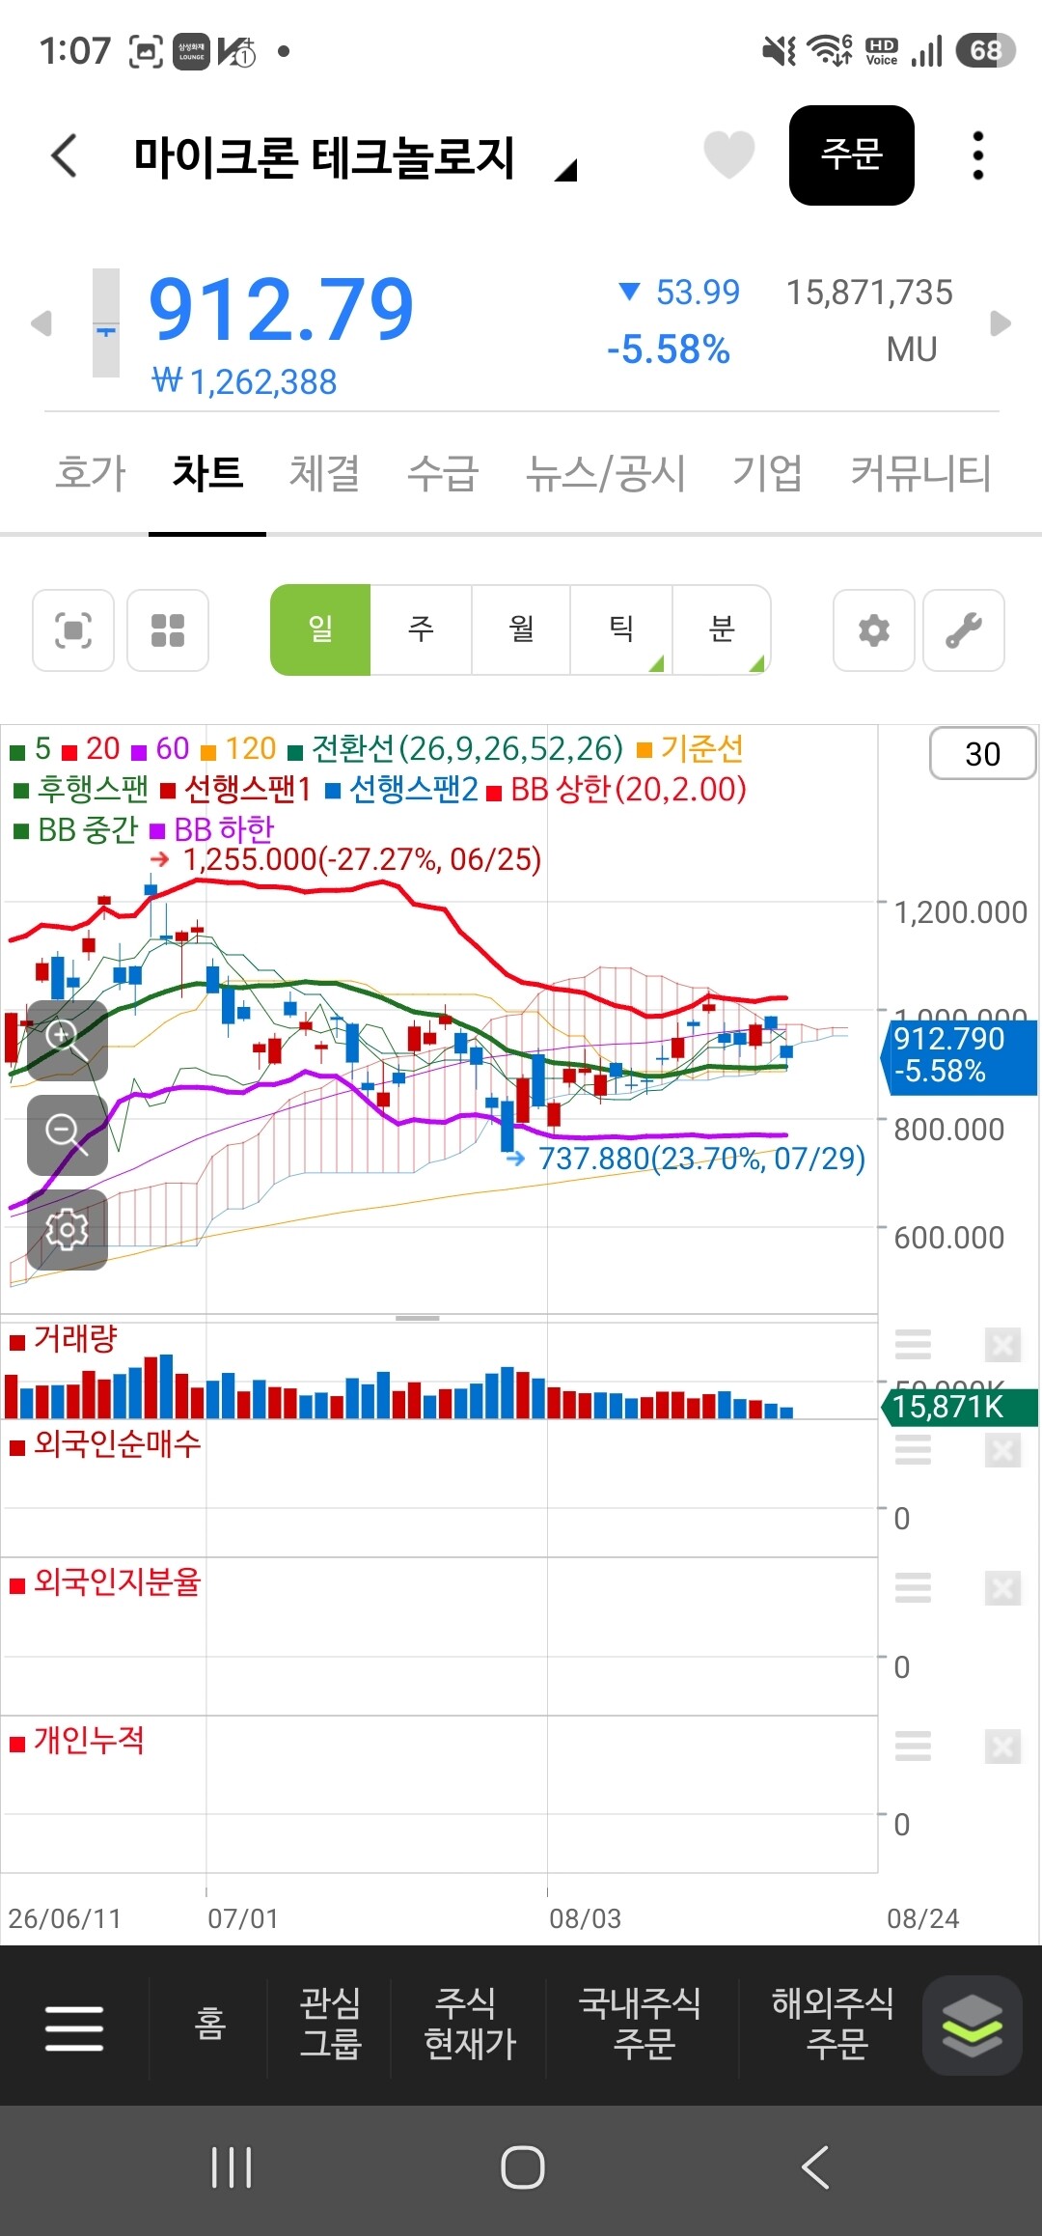Go back using the header arrow
The image size is (1042, 2236).
(x=65, y=155)
